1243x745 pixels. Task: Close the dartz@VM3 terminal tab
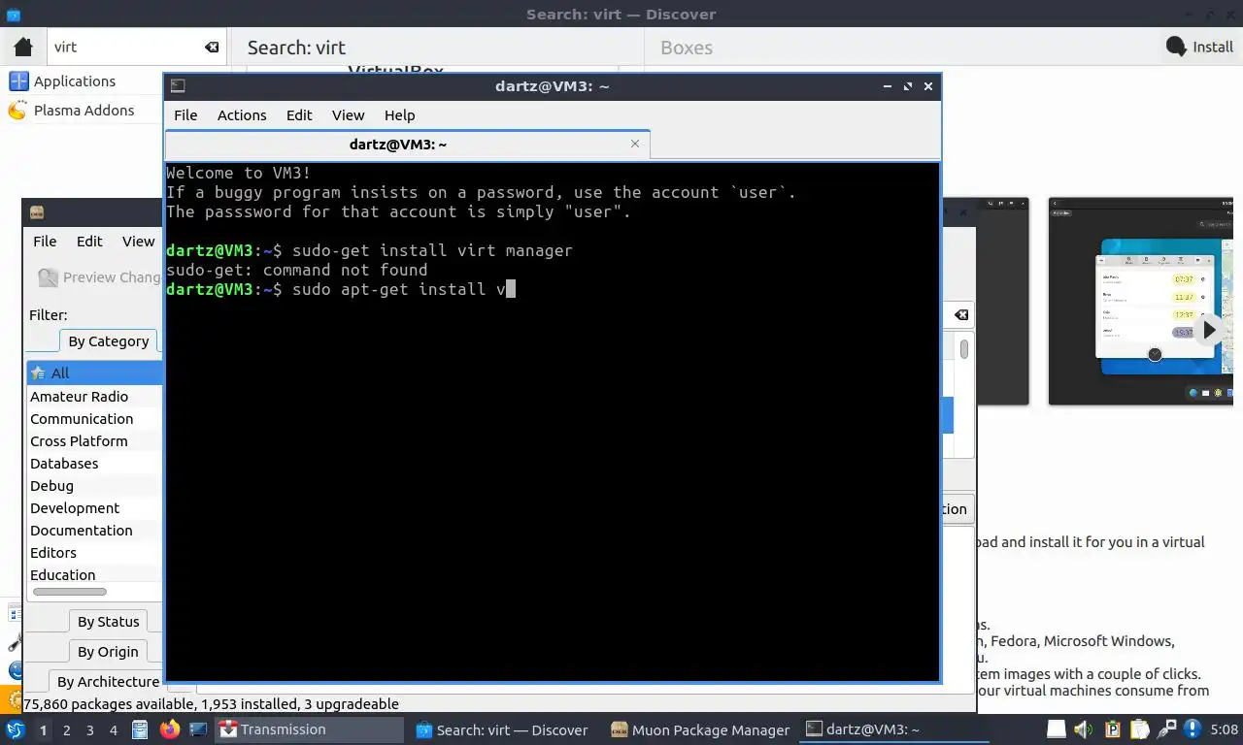[635, 144]
